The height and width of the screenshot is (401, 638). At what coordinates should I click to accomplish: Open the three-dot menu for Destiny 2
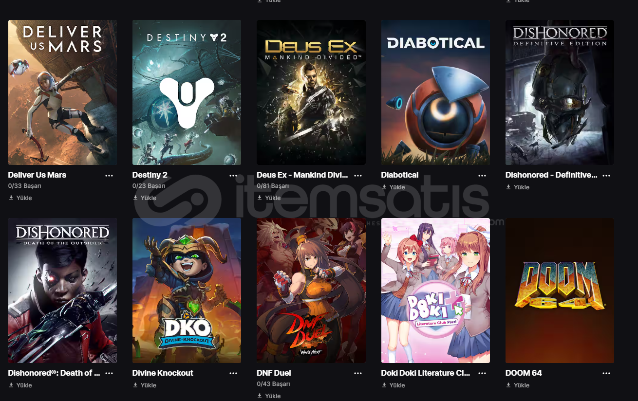233,176
